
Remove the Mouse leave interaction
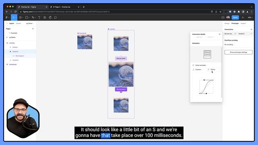[251, 34]
